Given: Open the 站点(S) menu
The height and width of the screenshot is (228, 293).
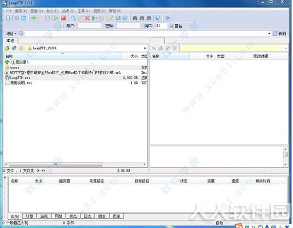Looking at the screenshot, I should click(68, 11).
